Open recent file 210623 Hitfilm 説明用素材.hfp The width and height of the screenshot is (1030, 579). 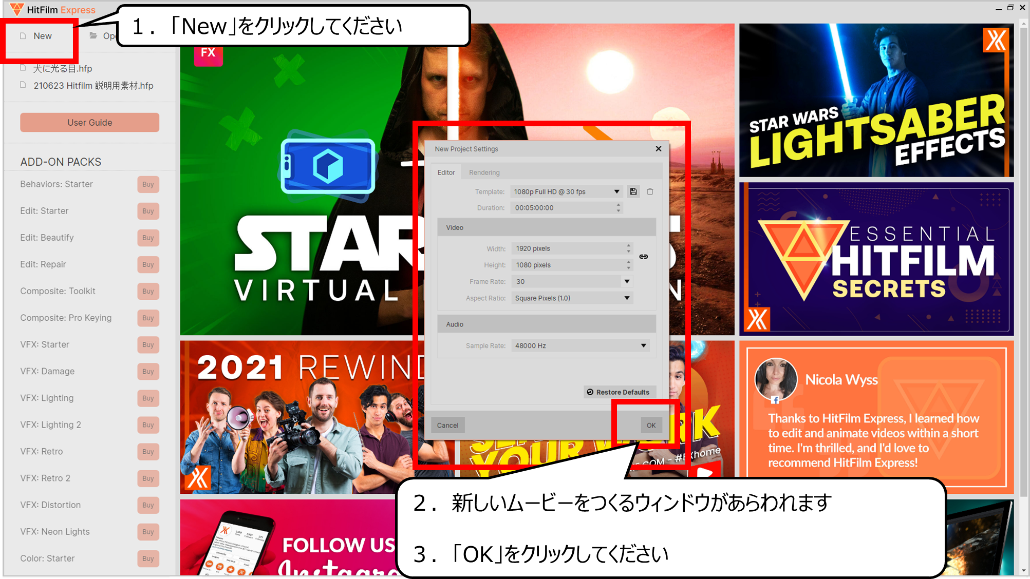click(87, 86)
